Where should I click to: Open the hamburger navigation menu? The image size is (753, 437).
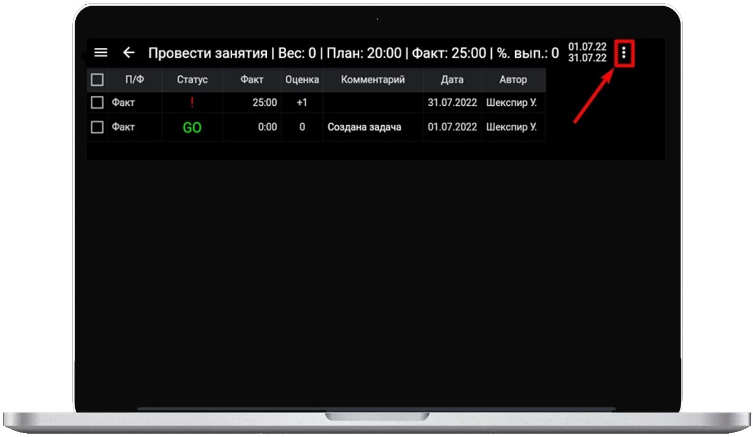pos(101,53)
